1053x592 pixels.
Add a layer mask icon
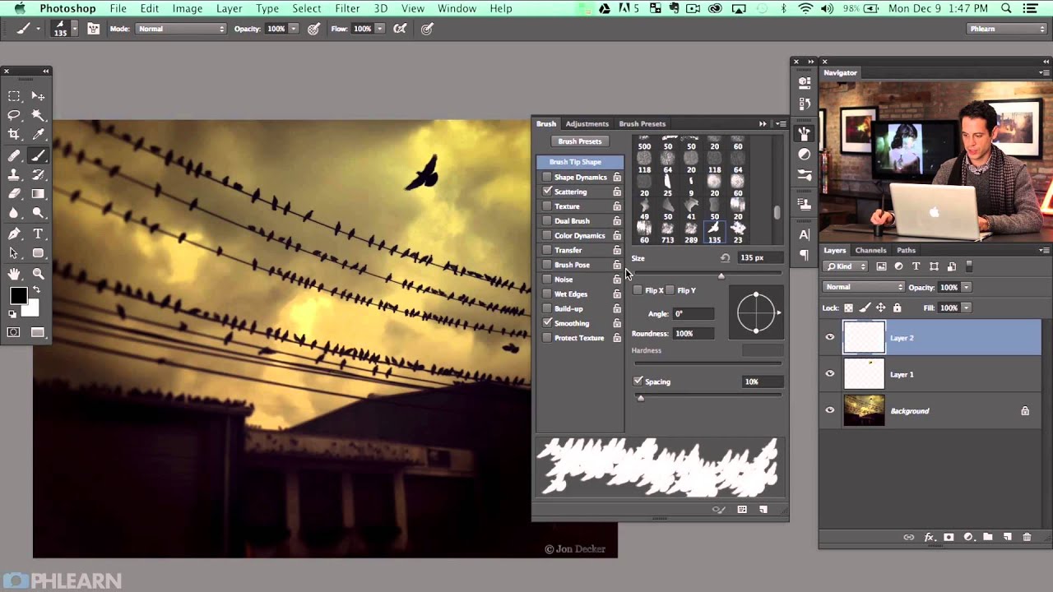tap(949, 537)
